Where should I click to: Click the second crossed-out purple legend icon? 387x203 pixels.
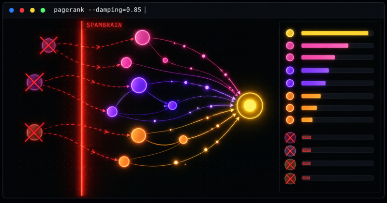pos(290,151)
